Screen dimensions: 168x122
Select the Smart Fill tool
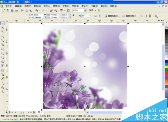2,45
